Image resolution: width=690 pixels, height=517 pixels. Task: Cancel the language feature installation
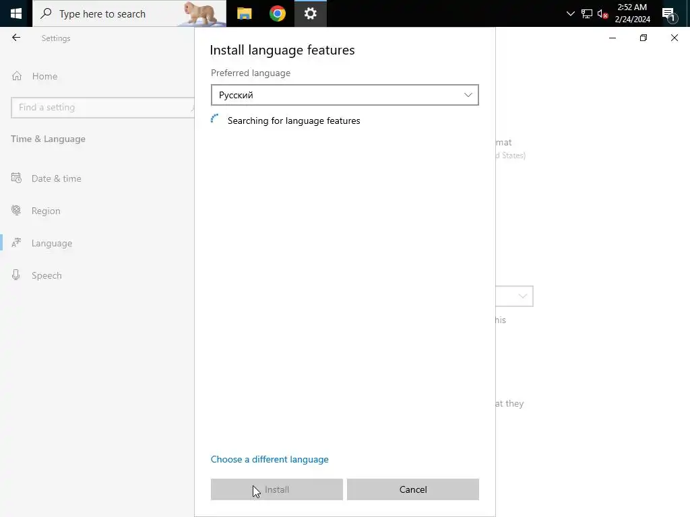pos(413,489)
